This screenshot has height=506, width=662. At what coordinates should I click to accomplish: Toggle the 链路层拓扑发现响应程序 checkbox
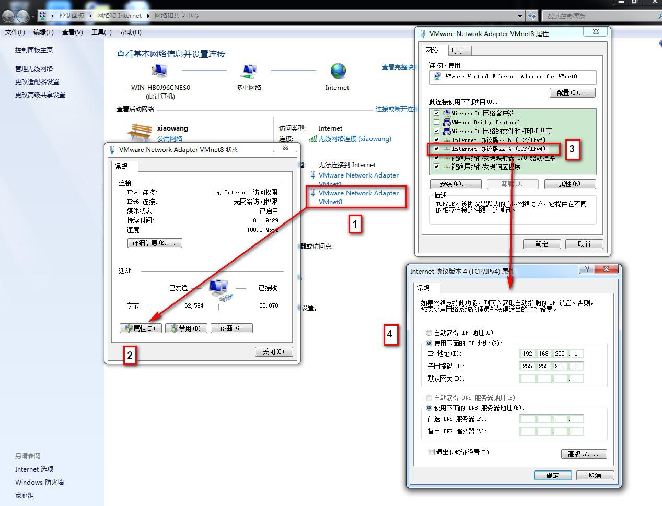[436, 167]
